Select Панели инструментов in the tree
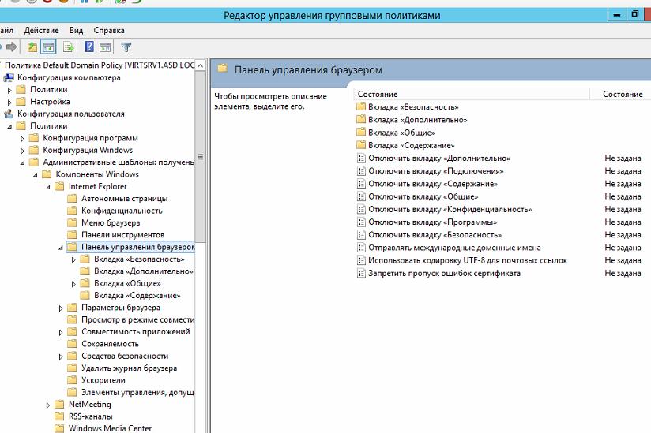The image size is (651, 433). (122, 234)
